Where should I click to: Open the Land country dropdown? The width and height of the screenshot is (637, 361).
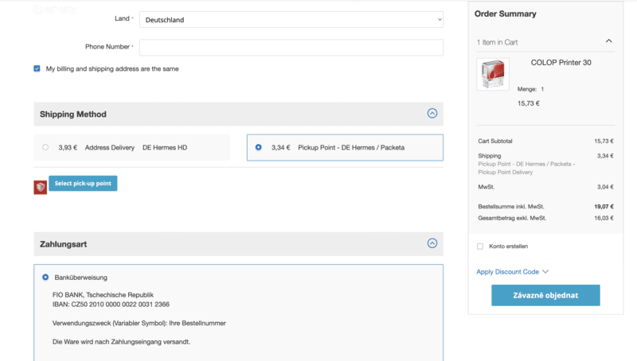pyautogui.click(x=291, y=19)
